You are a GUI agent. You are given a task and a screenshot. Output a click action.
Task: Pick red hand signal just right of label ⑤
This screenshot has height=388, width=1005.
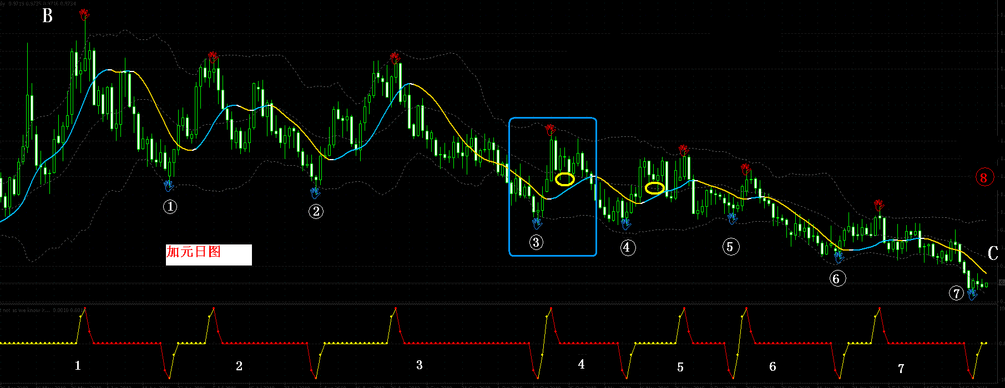746,169
